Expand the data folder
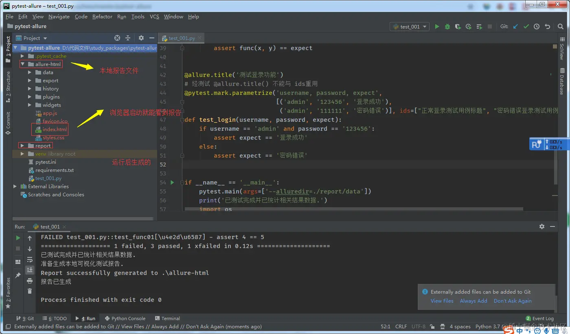The width and height of the screenshot is (570, 334). [30, 72]
